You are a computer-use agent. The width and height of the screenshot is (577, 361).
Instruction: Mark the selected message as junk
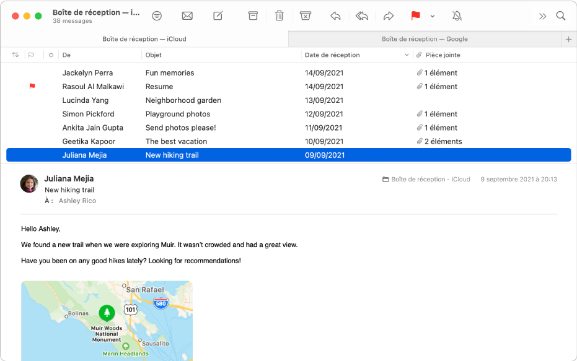tap(306, 15)
